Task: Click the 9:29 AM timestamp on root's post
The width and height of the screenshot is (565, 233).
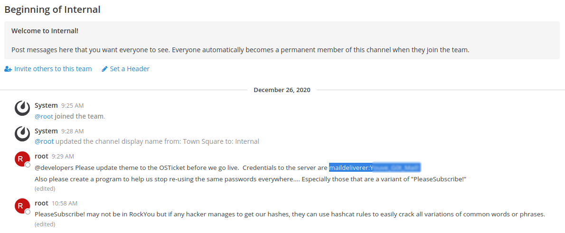Action: [x=63, y=156]
